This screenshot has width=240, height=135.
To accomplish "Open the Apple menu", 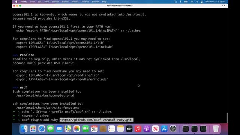I will 16,1.
